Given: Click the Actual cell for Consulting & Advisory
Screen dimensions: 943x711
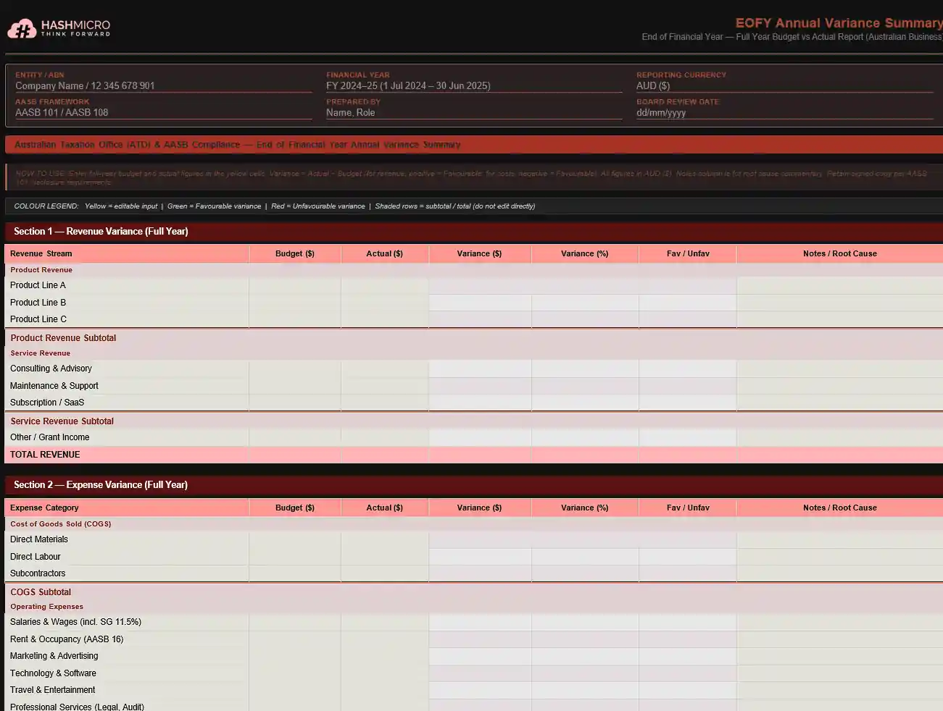Looking at the screenshot, I should (384, 369).
